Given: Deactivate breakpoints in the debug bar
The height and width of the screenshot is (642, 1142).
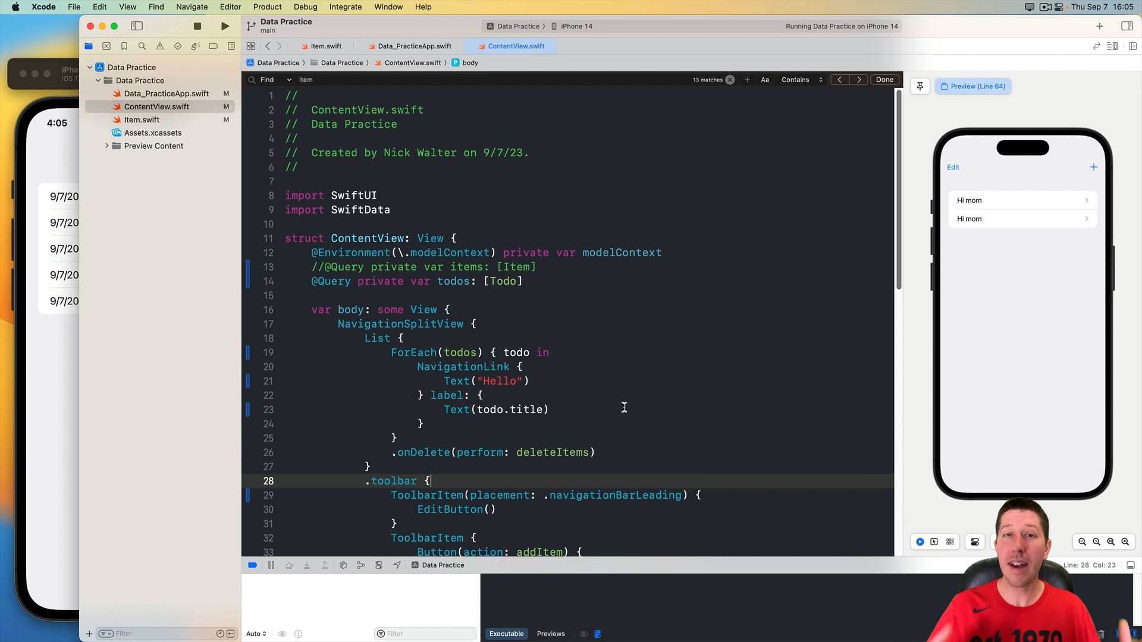Looking at the screenshot, I should pos(252,565).
